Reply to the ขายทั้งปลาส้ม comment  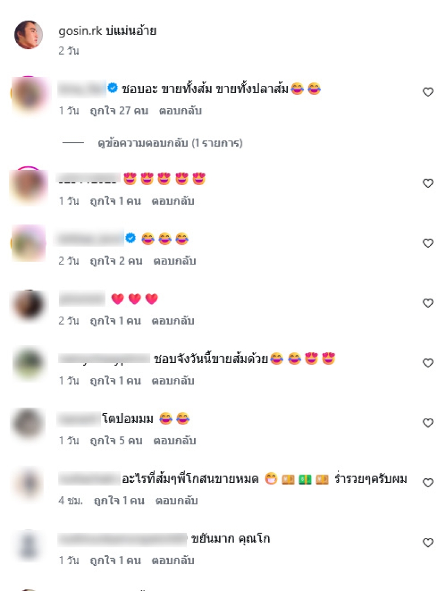tap(180, 111)
